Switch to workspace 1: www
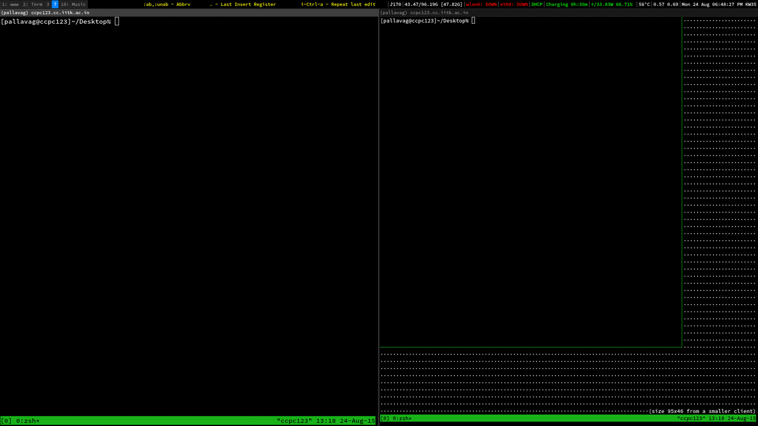 pos(10,4)
